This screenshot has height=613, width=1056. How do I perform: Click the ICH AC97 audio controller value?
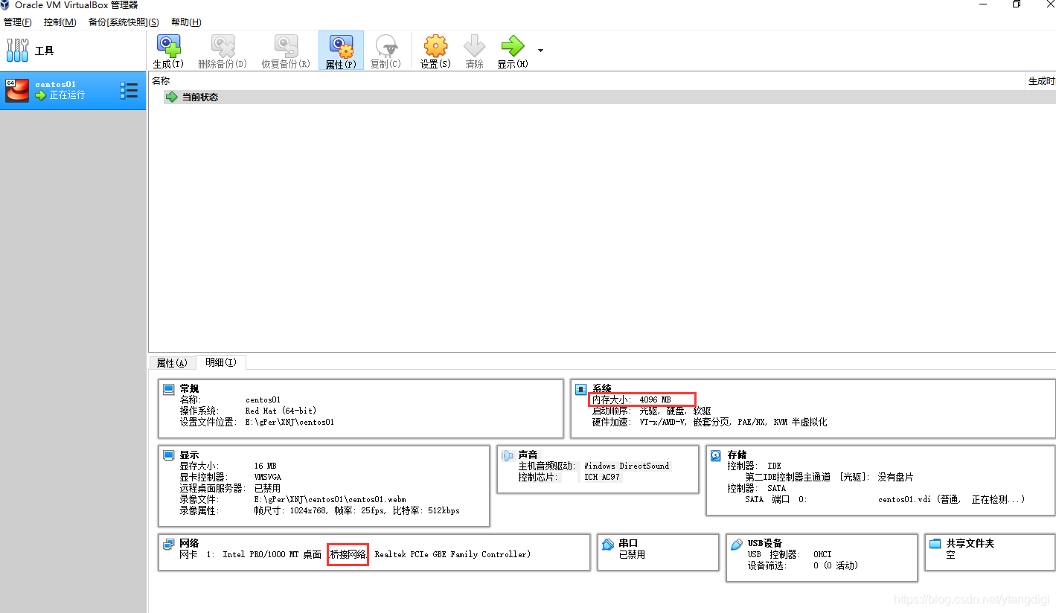click(601, 477)
